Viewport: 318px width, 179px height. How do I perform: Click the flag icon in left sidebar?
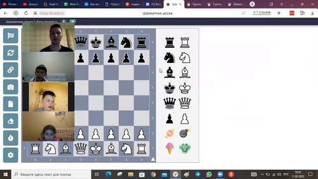click(10, 36)
